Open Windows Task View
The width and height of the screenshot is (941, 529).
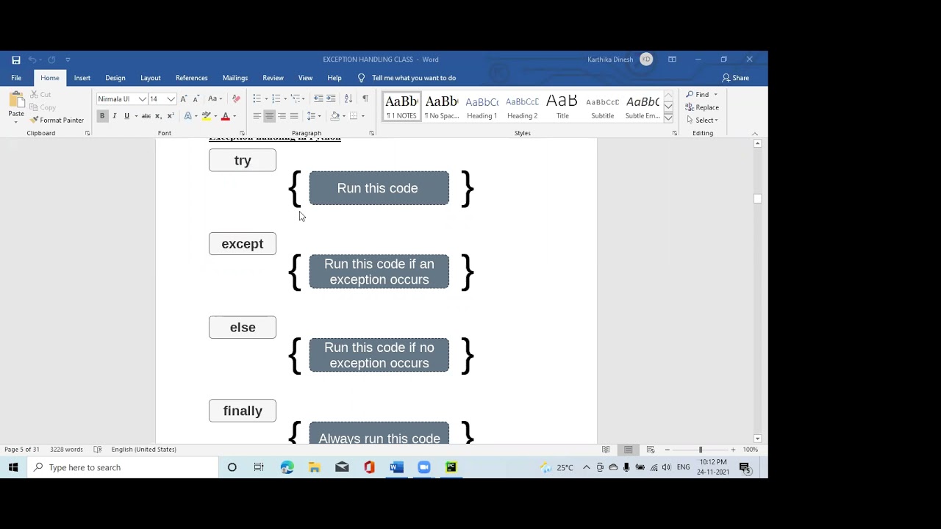point(259,467)
